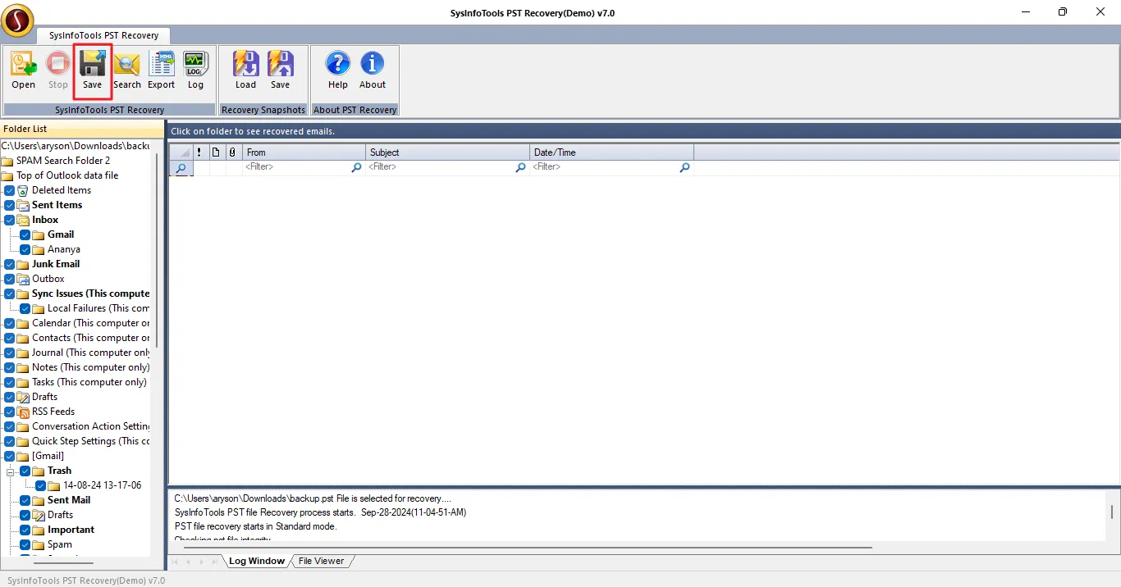1121x587 pixels.
Task: Toggle the Gmail subfolder checkbox
Action: [25, 234]
